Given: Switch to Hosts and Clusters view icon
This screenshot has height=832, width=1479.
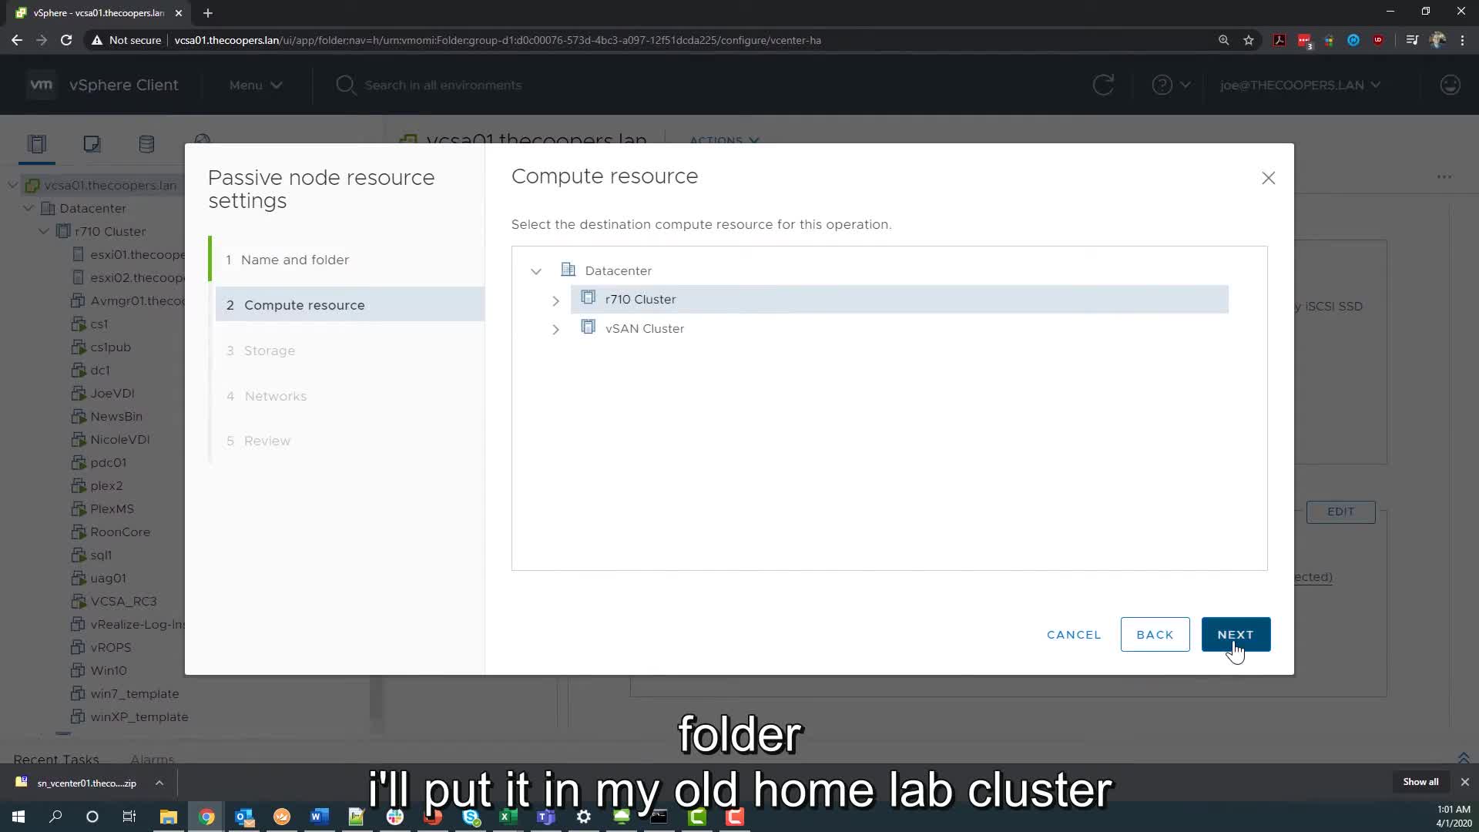Looking at the screenshot, I should [37, 144].
